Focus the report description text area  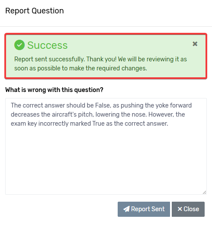click(x=106, y=146)
